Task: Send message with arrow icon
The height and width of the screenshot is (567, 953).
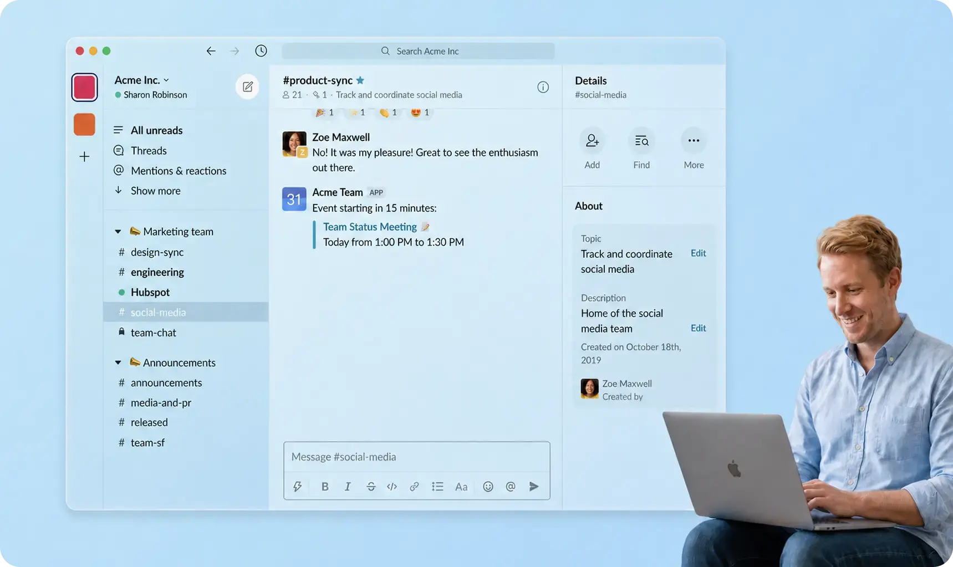Action: coord(534,487)
